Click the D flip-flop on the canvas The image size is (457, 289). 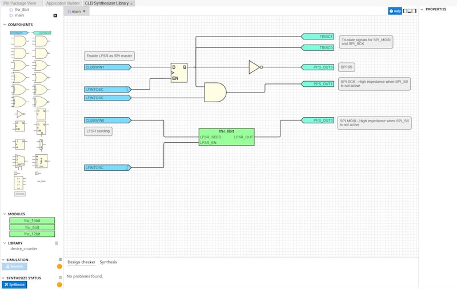[179, 73]
